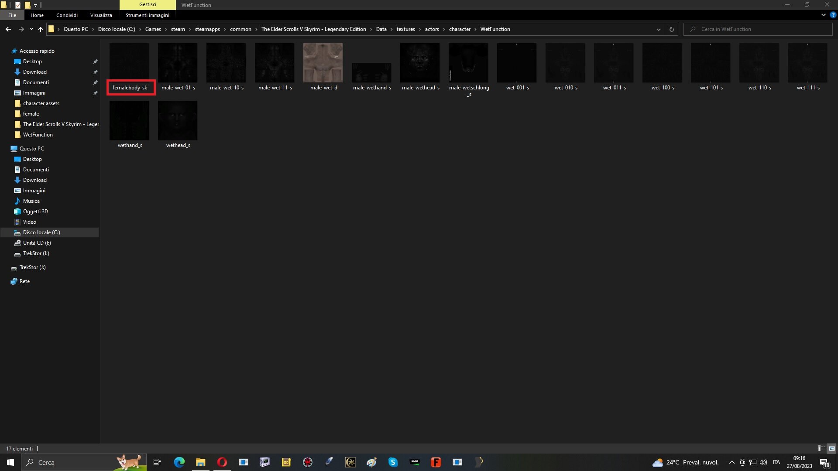Open the Quick Access Toolbar customize dropdown
Image resolution: width=838 pixels, height=471 pixels.
[x=36, y=5]
